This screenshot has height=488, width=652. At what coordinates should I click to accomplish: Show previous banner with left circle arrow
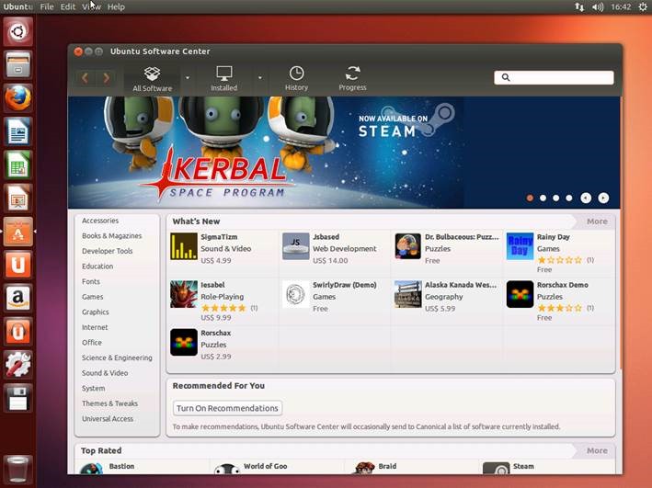[x=586, y=198]
